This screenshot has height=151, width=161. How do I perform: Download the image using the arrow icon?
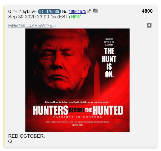point(149,25)
